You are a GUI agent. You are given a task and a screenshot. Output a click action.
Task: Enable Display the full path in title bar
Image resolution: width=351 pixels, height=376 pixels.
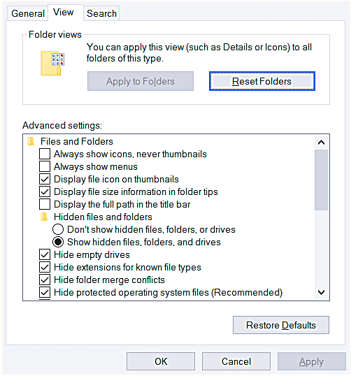[45, 204]
